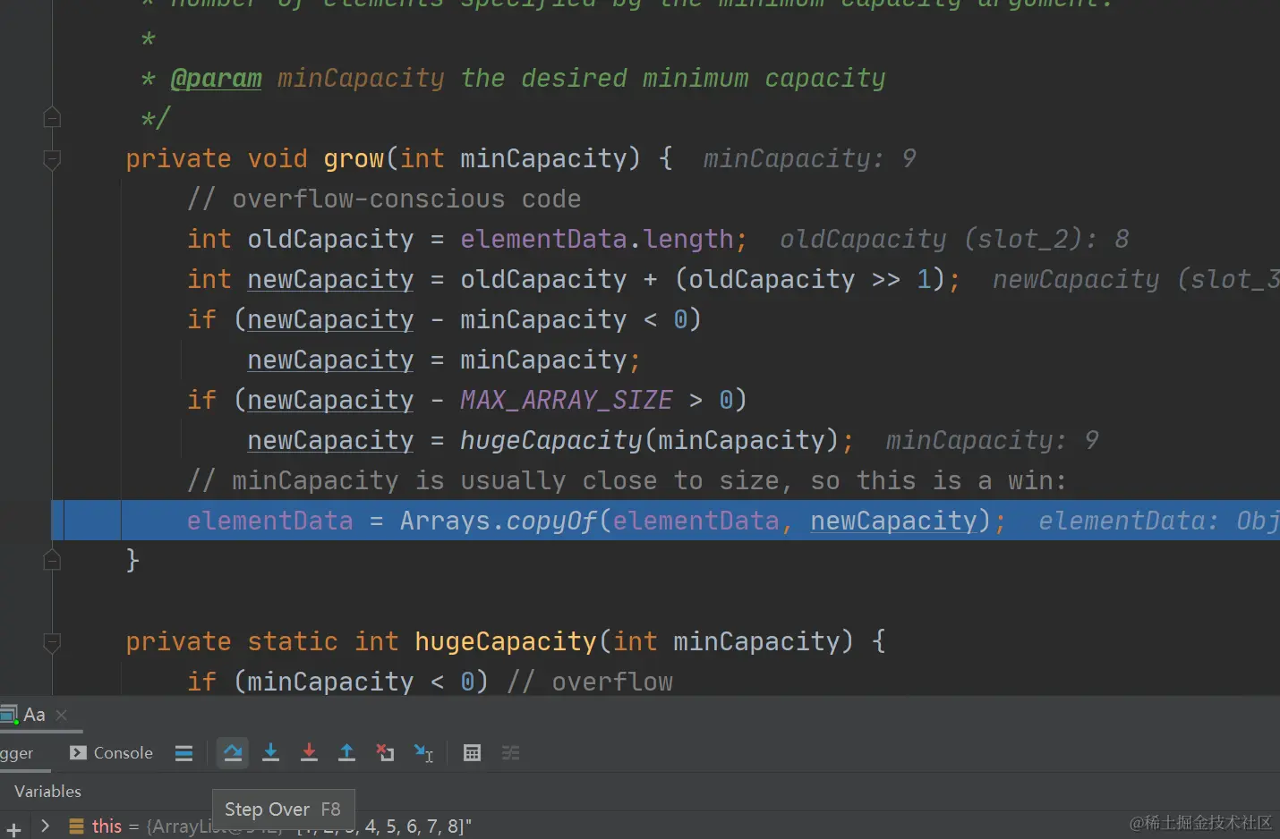
Task: Select the Step Into icon
Action: pyautogui.click(x=271, y=752)
